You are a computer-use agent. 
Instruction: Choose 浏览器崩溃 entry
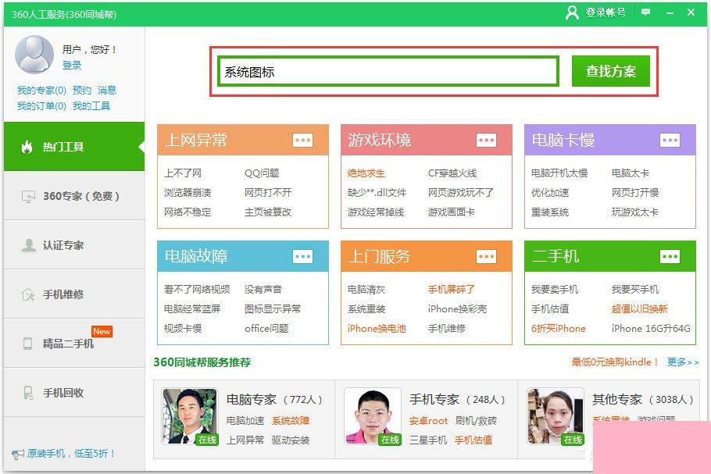(188, 193)
